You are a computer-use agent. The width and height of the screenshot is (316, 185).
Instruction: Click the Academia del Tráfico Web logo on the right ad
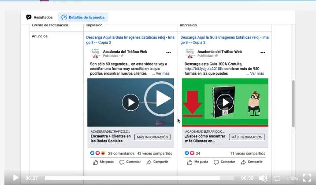190,54
